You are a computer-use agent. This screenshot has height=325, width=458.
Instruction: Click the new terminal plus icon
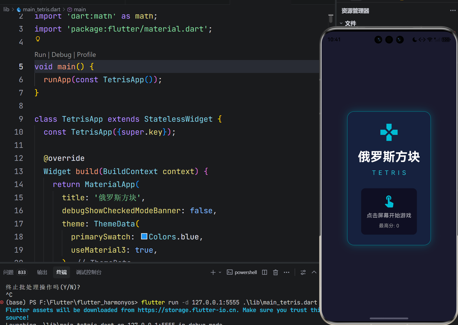click(x=213, y=272)
